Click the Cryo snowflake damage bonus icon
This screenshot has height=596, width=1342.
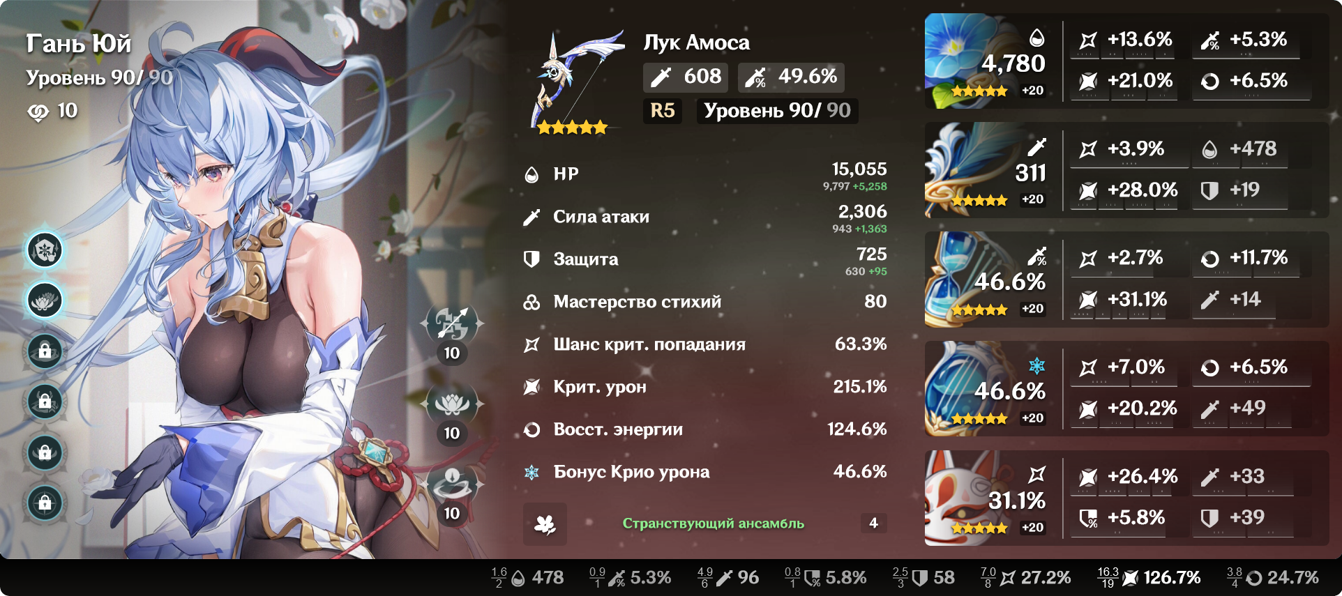coord(531,473)
